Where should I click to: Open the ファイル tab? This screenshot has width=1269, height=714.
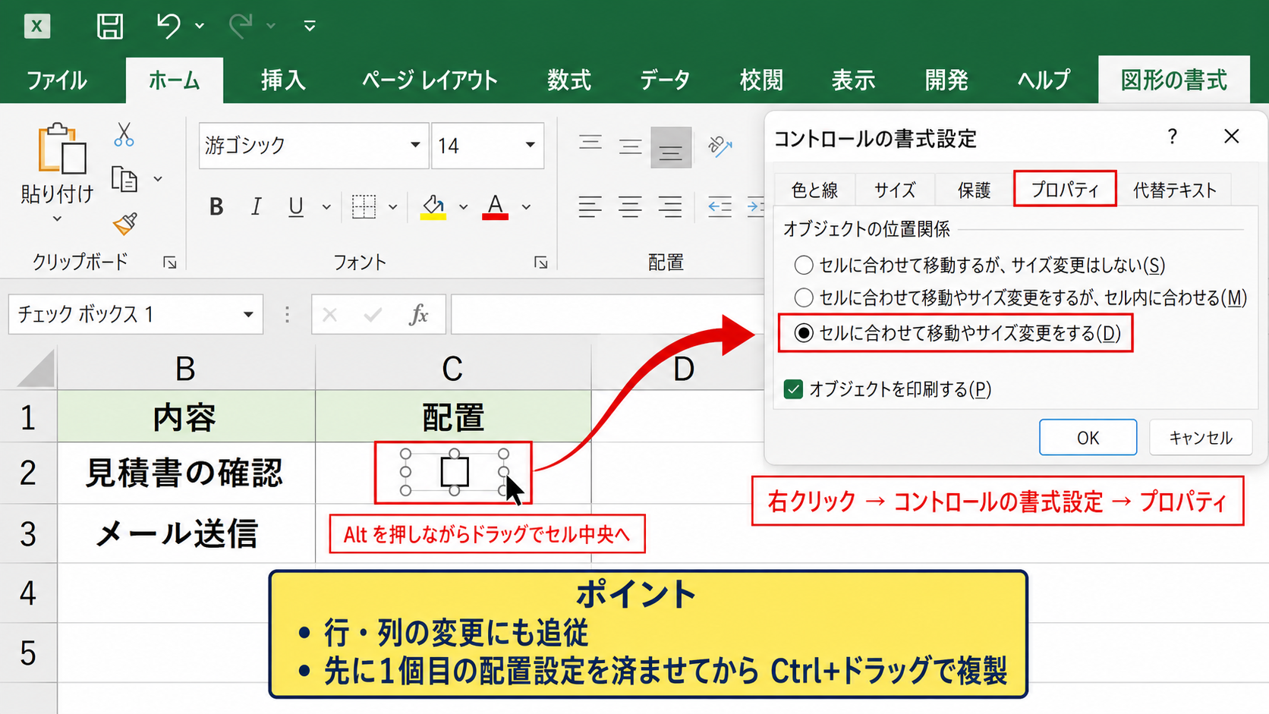click(x=57, y=80)
